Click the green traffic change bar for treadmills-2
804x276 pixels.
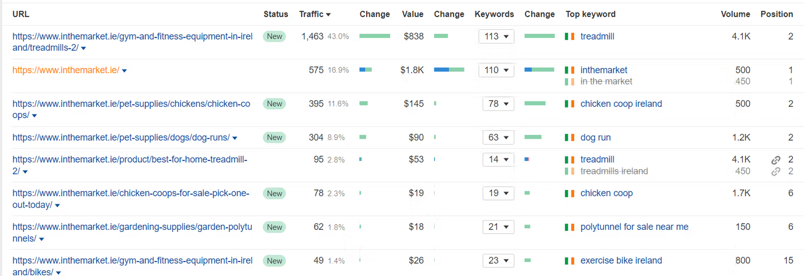[375, 36]
